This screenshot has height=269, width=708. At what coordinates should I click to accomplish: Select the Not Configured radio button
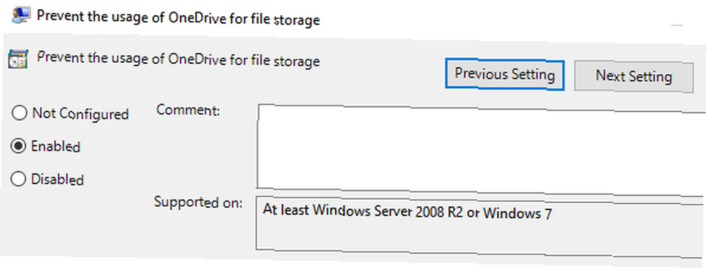coord(19,113)
